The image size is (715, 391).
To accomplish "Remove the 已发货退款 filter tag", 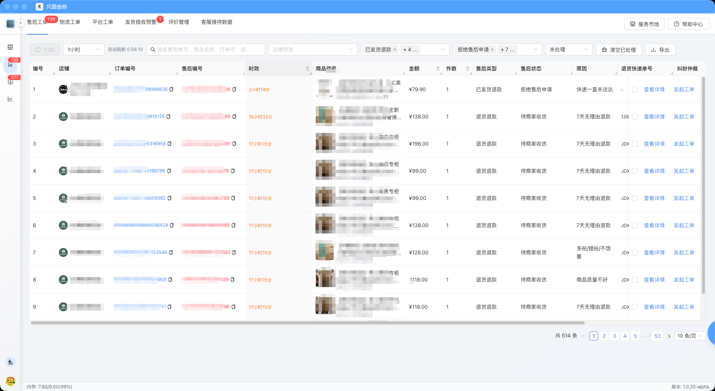I will pyautogui.click(x=395, y=50).
